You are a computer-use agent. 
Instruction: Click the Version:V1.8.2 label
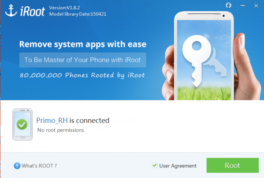(x=64, y=8)
